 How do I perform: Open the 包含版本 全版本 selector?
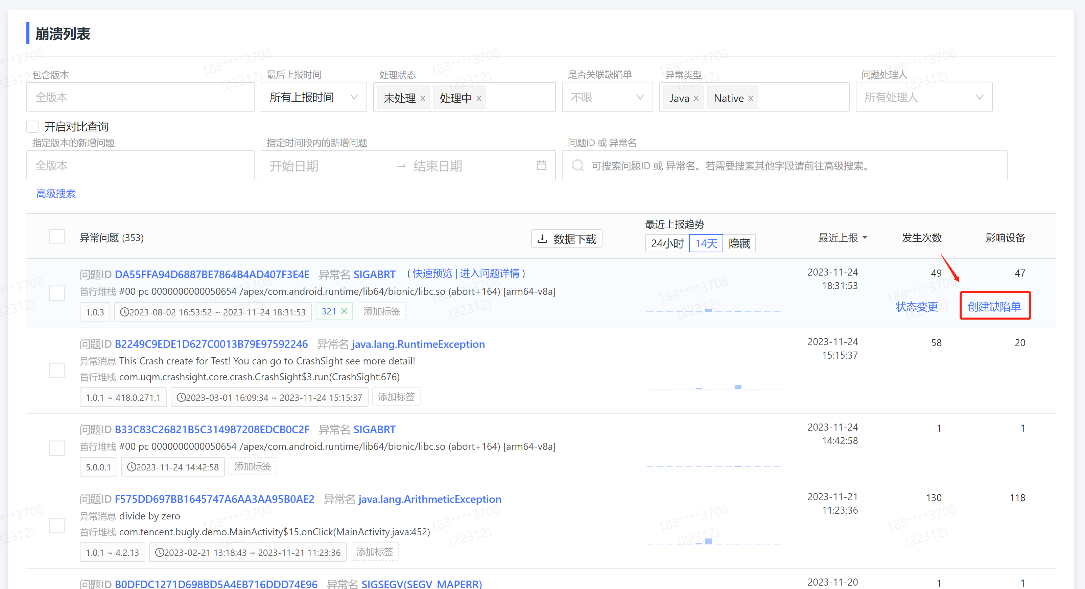[140, 97]
